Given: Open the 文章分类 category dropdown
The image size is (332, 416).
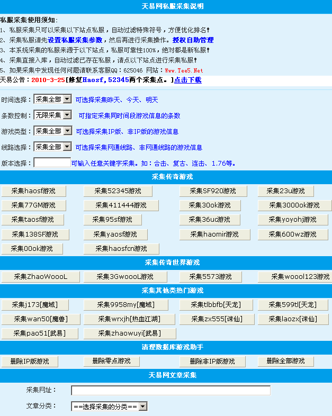Looking at the screenshot, I should [109, 406].
